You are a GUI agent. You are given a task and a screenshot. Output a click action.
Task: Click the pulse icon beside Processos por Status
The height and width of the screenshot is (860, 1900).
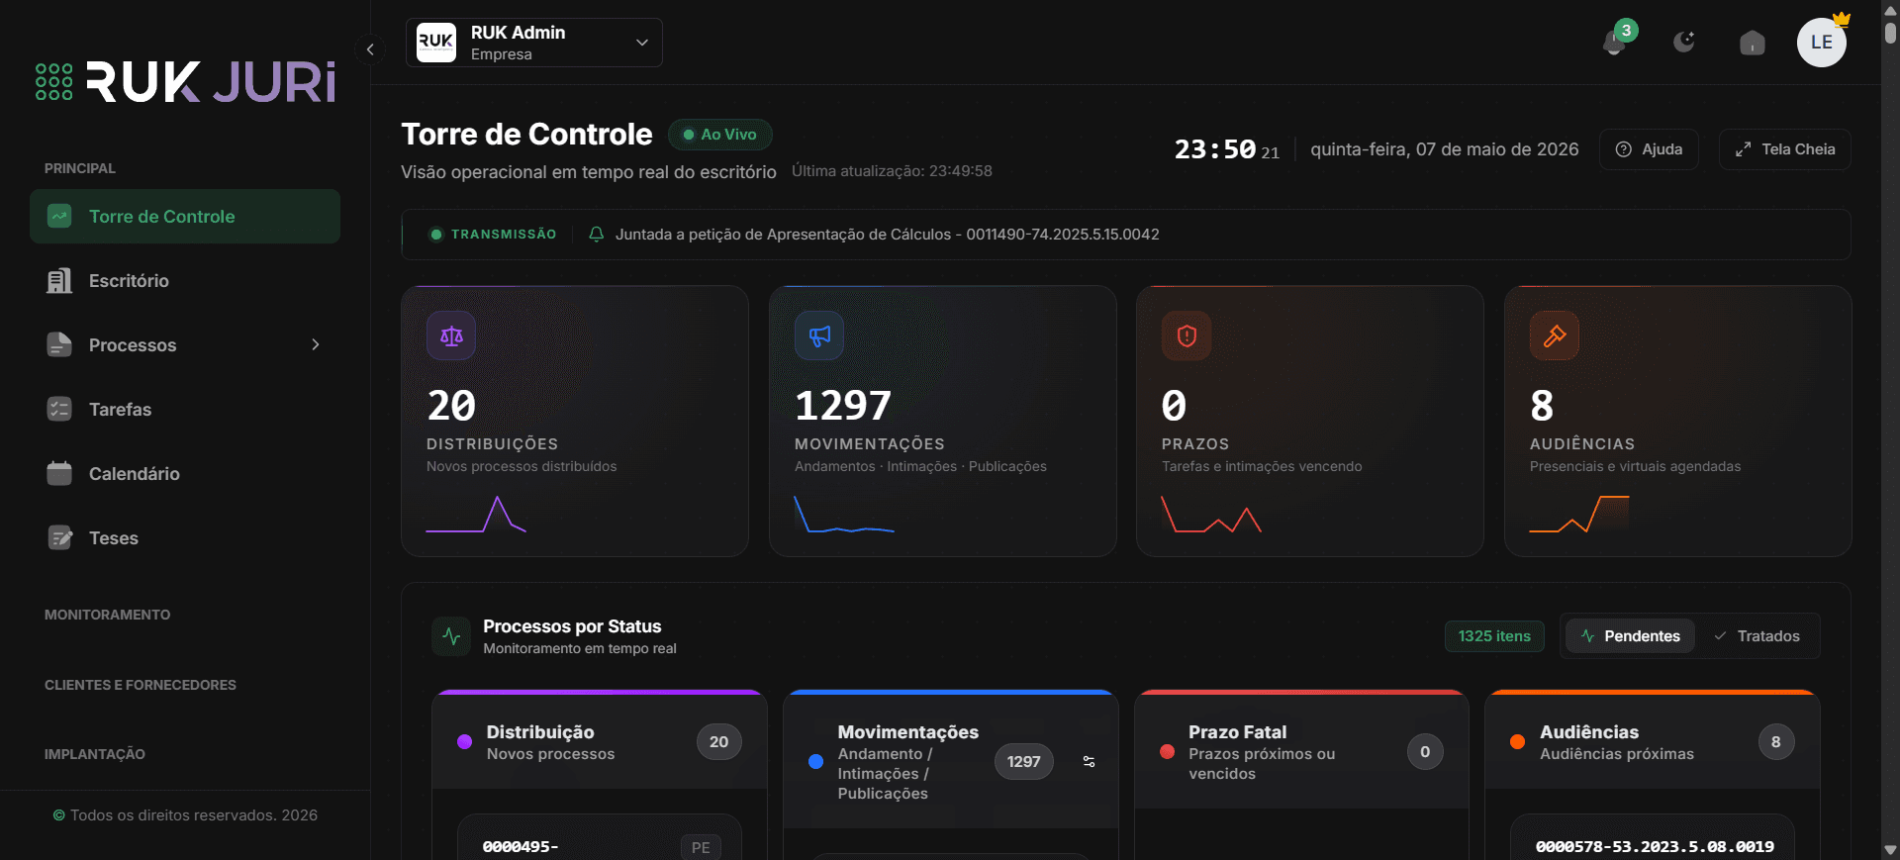(x=452, y=636)
